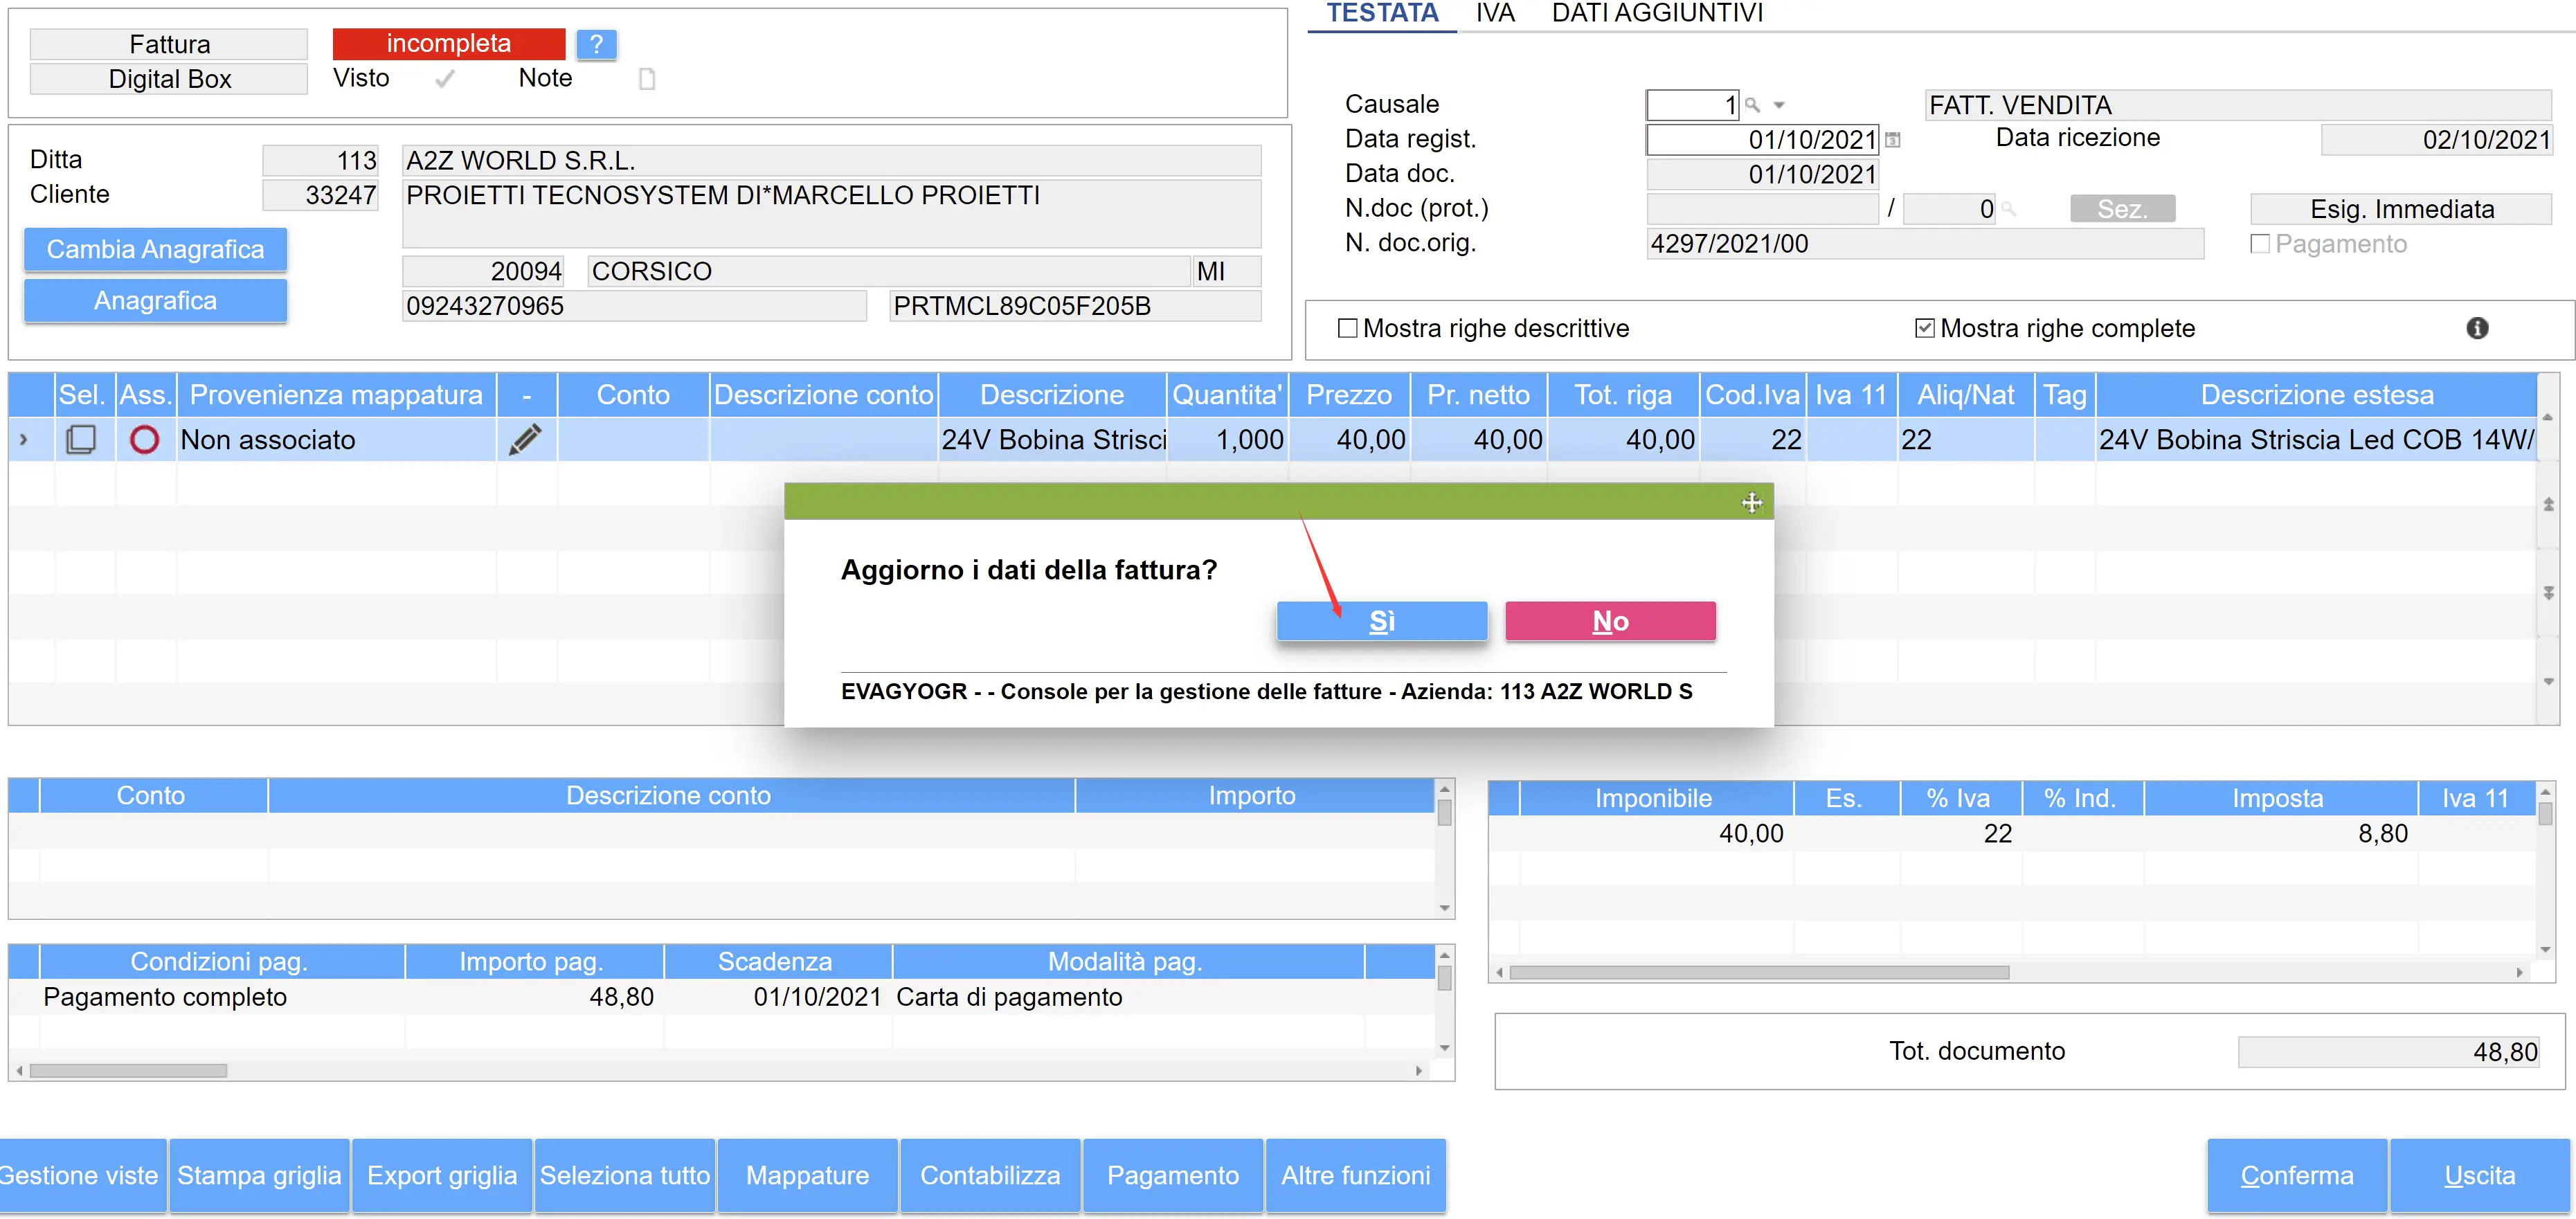The image size is (2576, 1219).
Task: Open the Altre funzioni menu button
Action: 1355,1175
